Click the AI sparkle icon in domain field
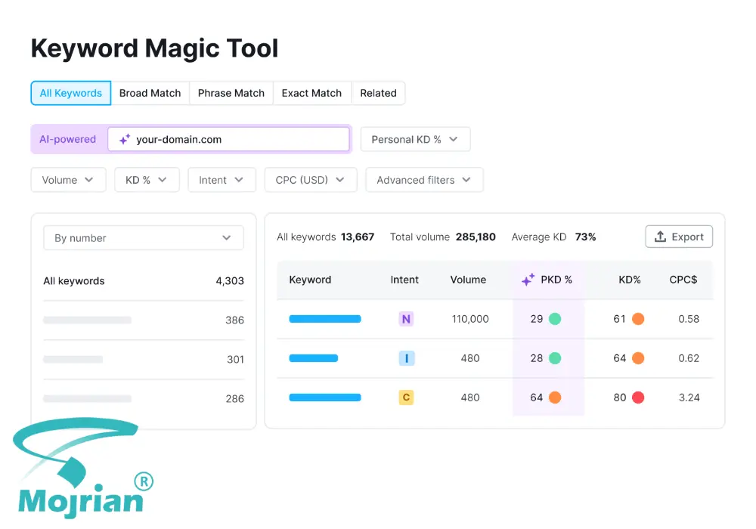756x529 pixels. [x=125, y=139]
